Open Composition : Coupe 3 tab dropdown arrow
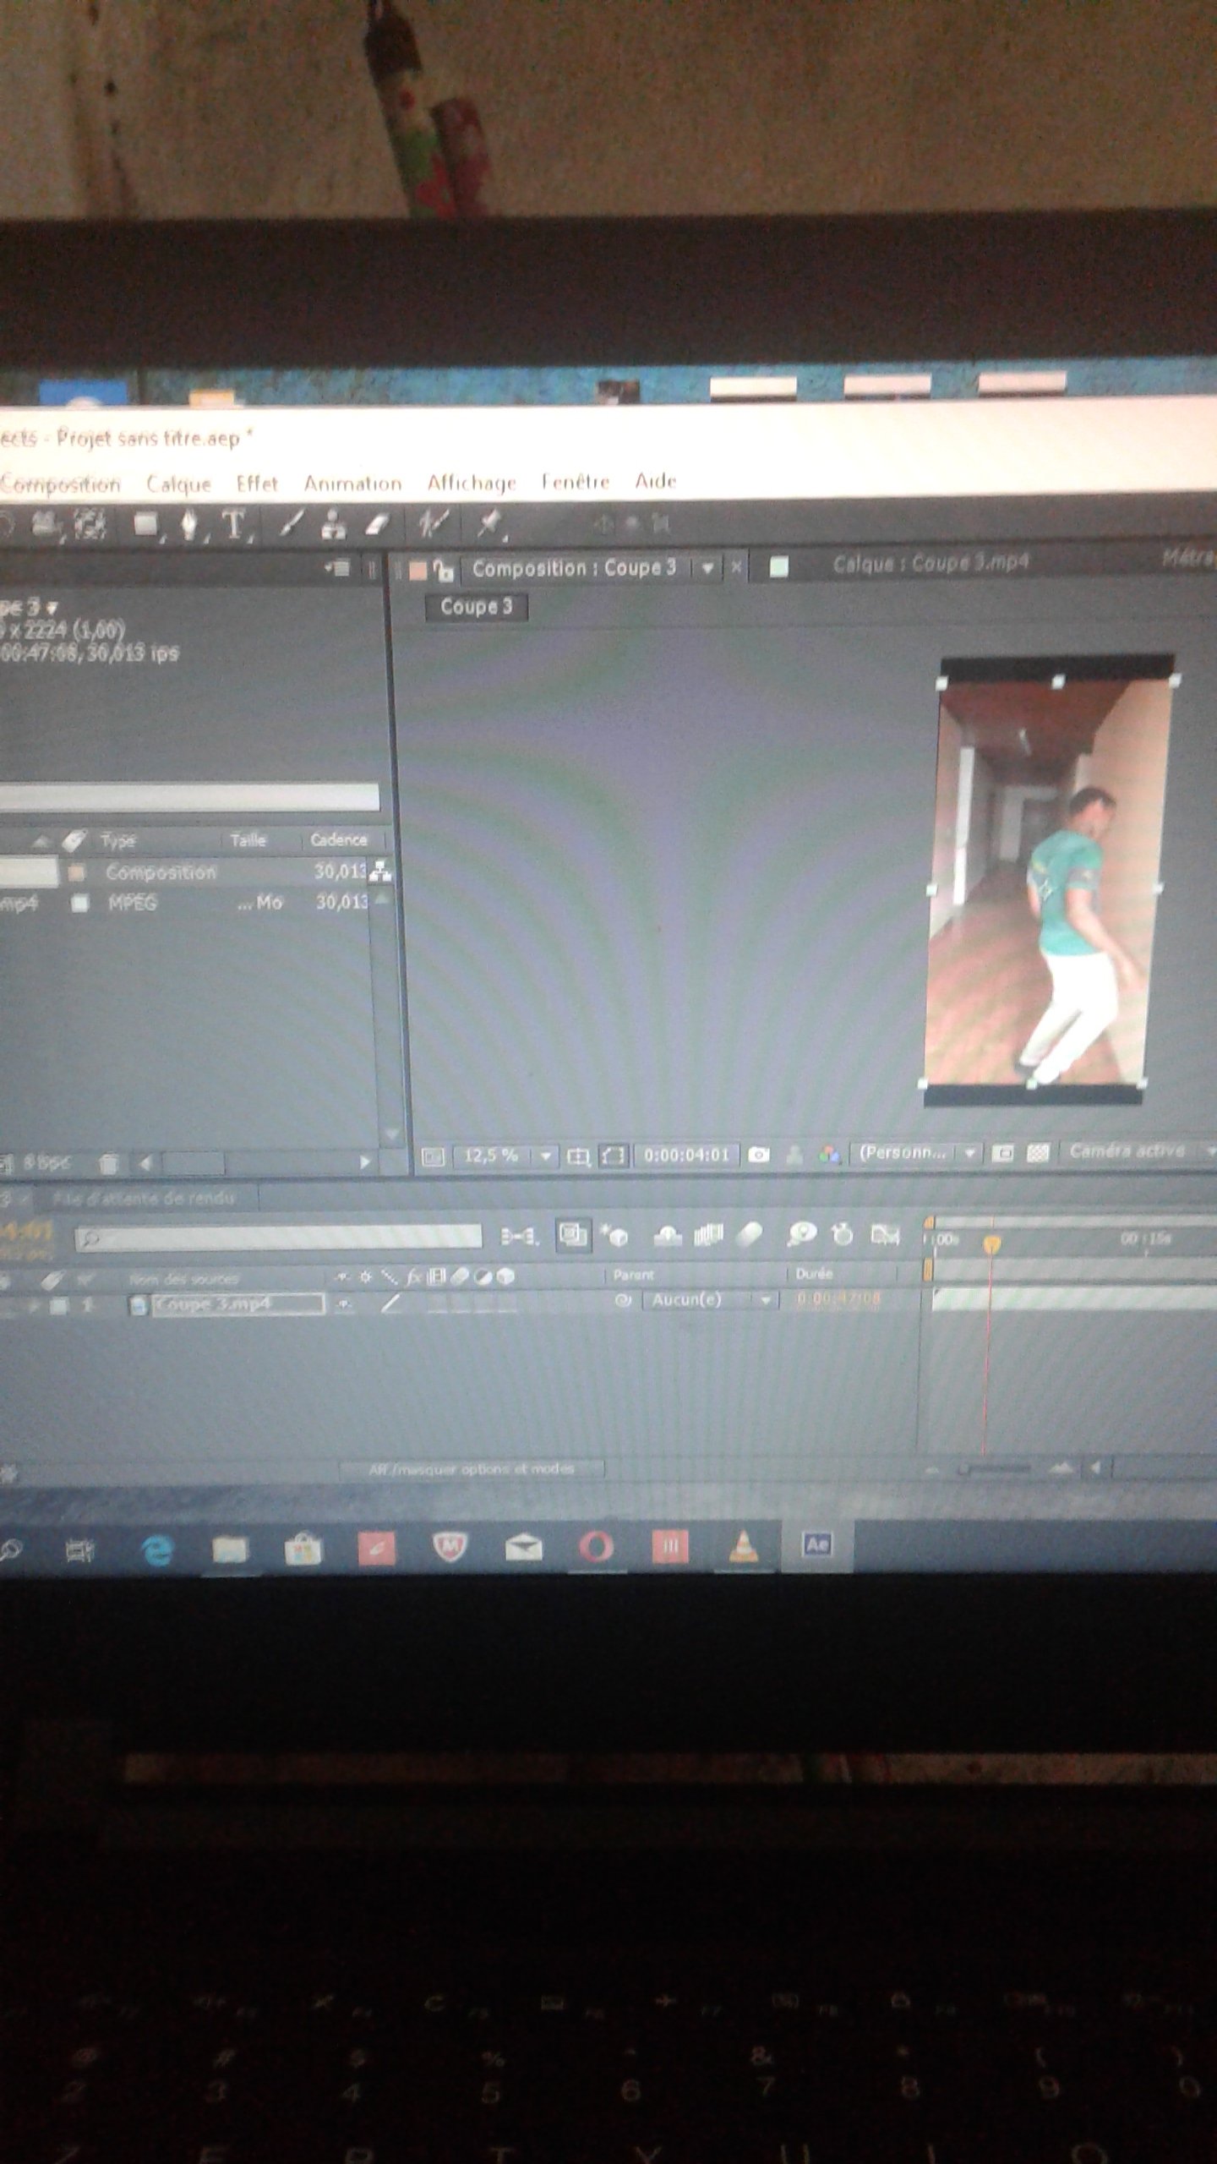The image size is (1217, 2164). (x=707, y=569)
